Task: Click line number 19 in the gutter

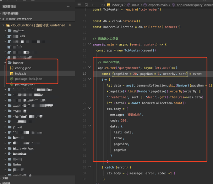Action: point(84,74)
